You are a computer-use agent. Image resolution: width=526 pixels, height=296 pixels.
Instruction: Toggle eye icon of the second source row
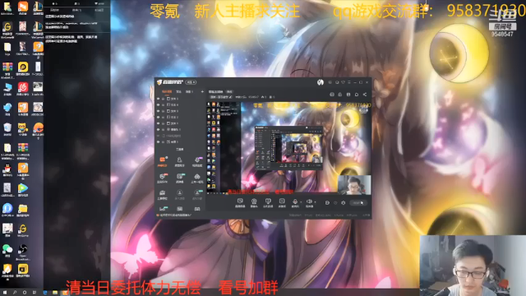(159, 105)
